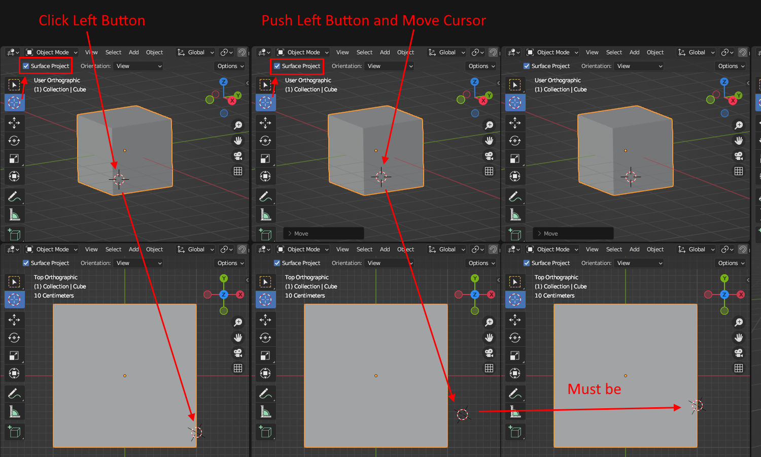Select the Rotate tool in top-middle viewport

click(265, 141)
